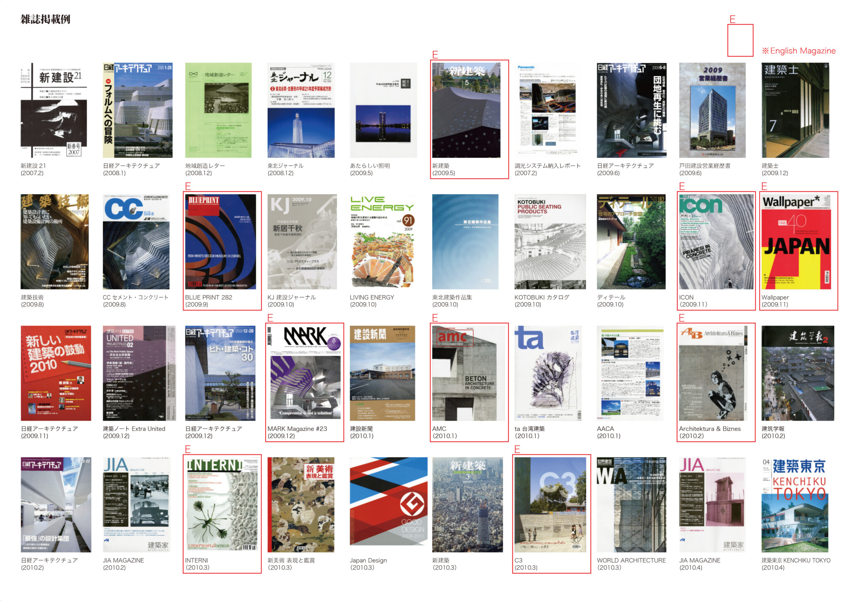The width and height of the screenshot is (850, 601).
Task: Select the Architektura & Biznes cover
Action: pos(713,373)
